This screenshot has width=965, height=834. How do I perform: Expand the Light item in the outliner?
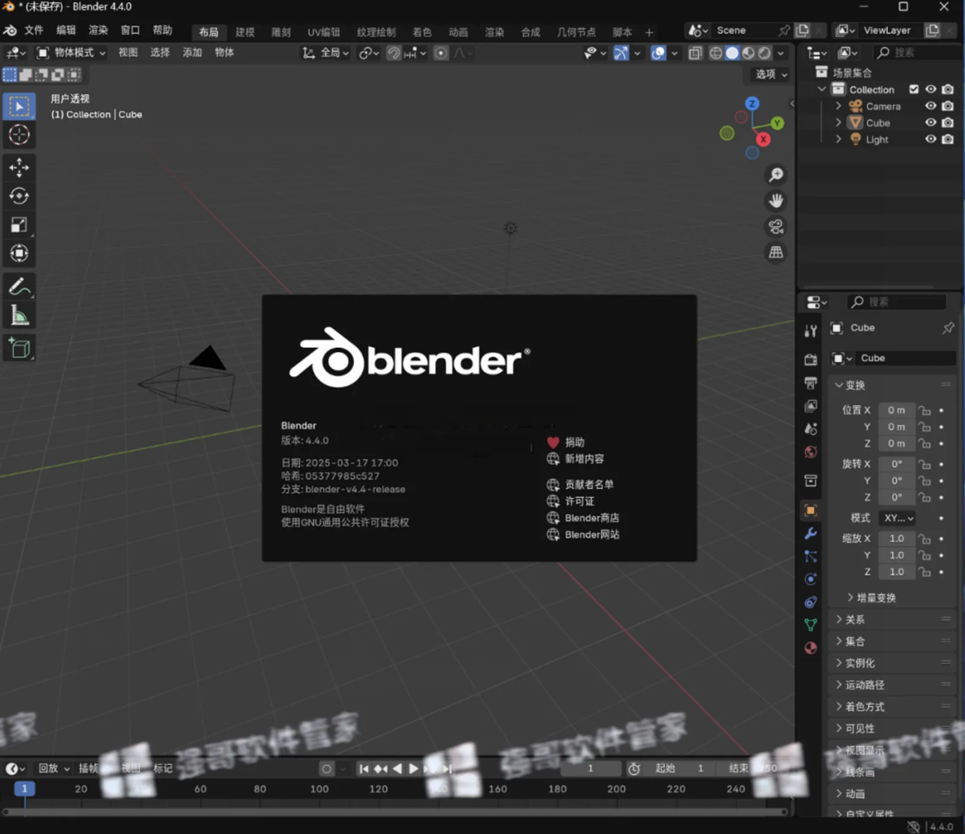(838, 139)
